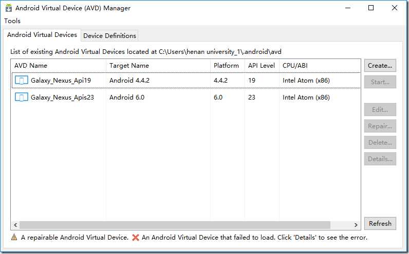Click API level value 19
Viewport: 409px width, 254px height.
[252, 80]
